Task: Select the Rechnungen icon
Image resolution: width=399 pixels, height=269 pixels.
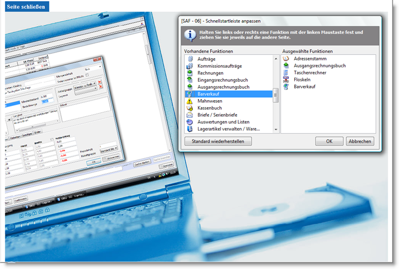Action: point(189,72)
